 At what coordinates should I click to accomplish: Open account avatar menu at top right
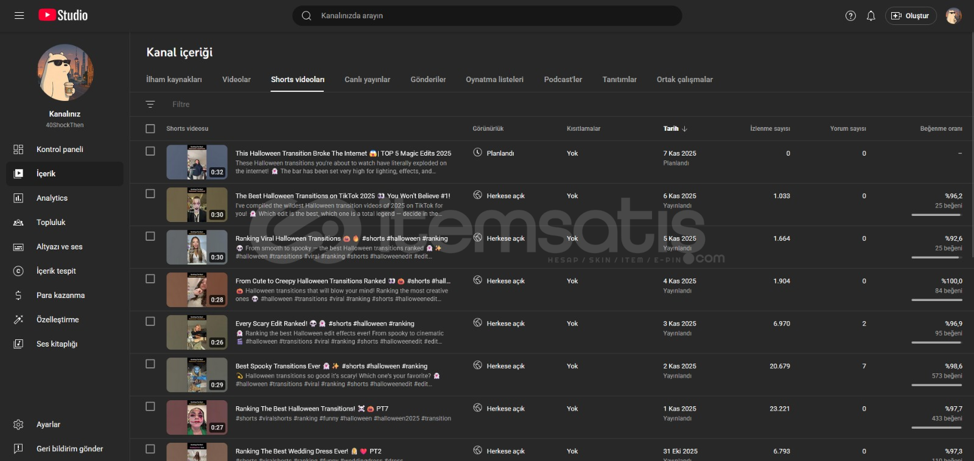point(953,16)
